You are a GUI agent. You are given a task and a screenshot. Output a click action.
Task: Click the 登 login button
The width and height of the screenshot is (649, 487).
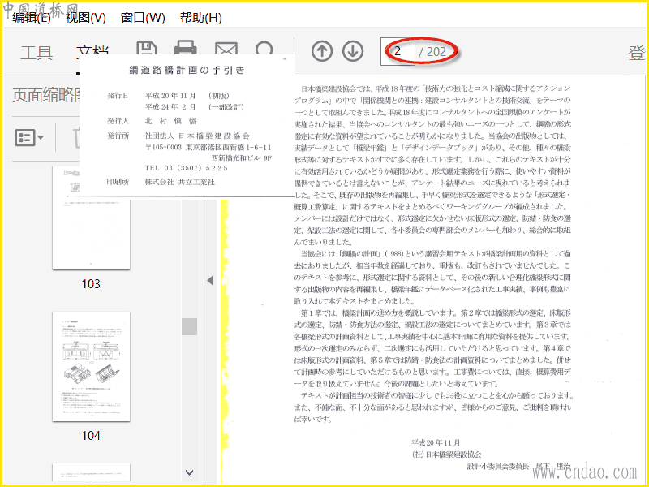[637, 53]
